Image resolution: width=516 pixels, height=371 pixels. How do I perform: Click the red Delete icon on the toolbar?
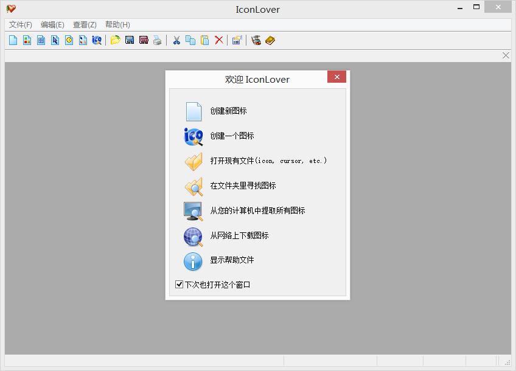(x=218, y=40)
